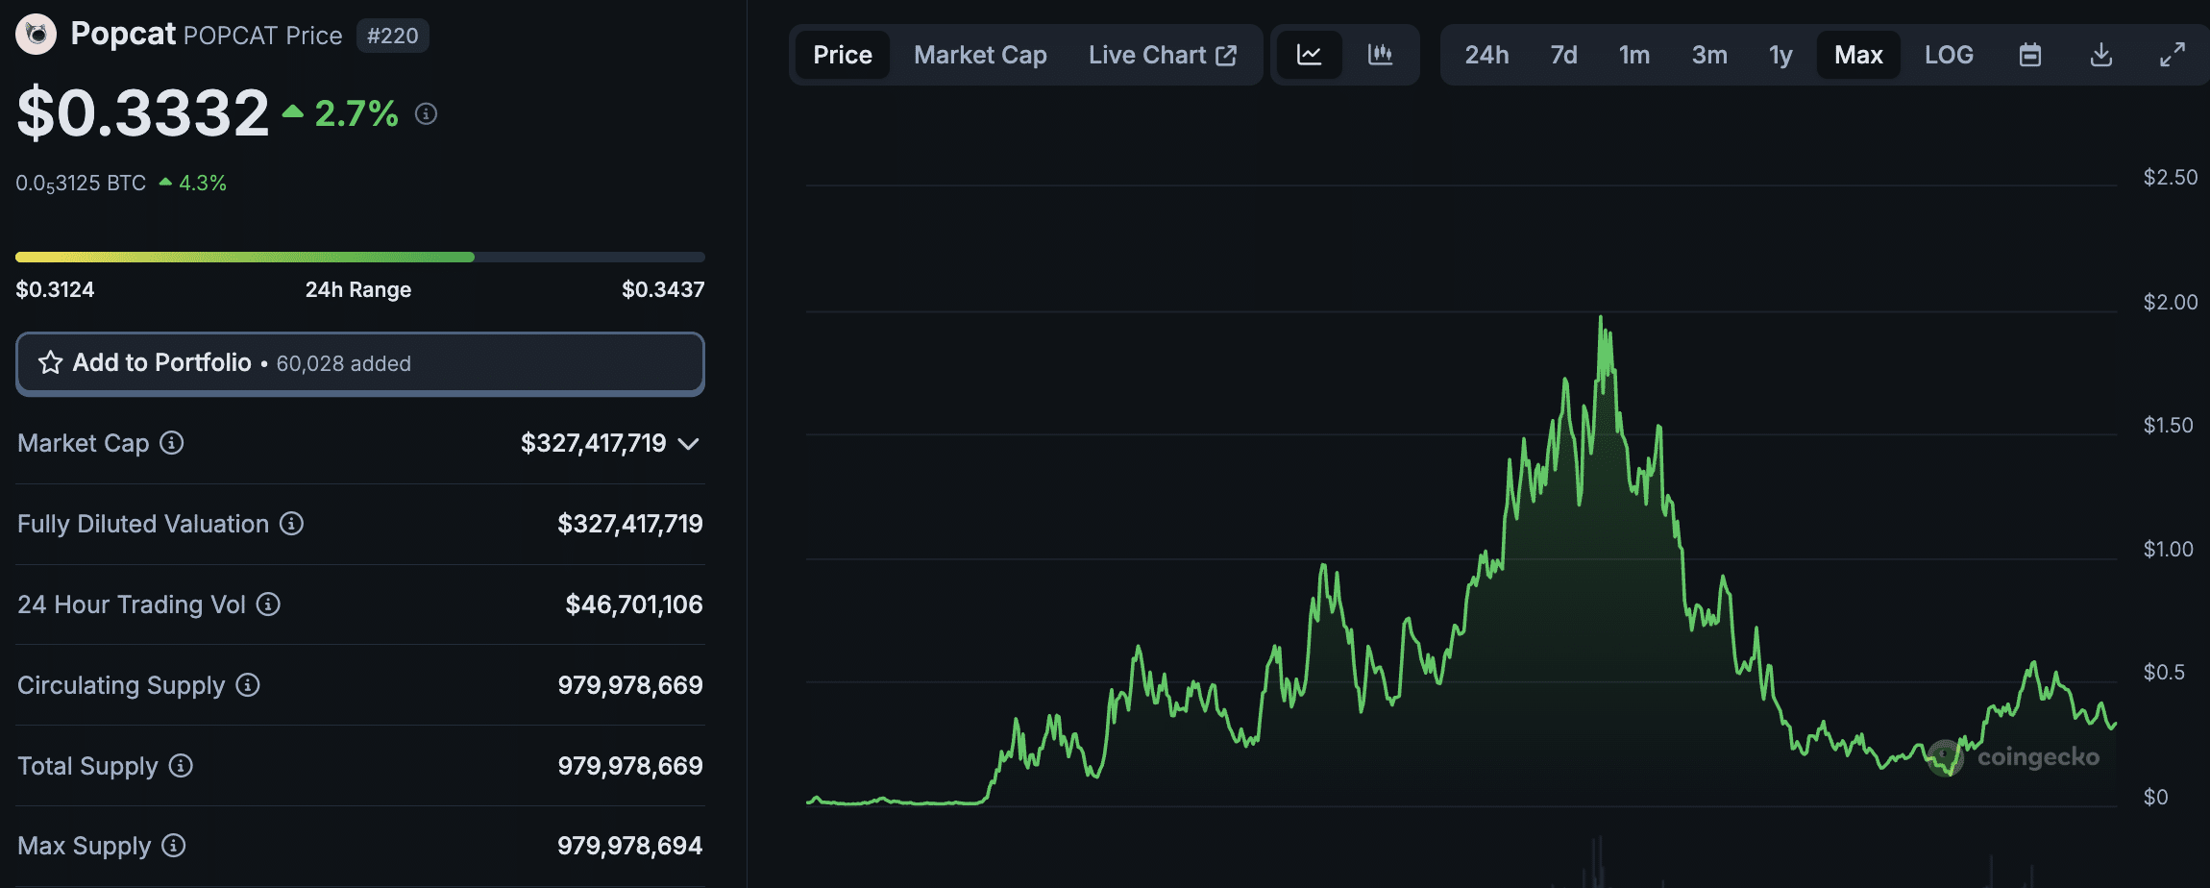Select the 24h time range
Screen dimensions: 2210x888
(x=1486, y=55)
